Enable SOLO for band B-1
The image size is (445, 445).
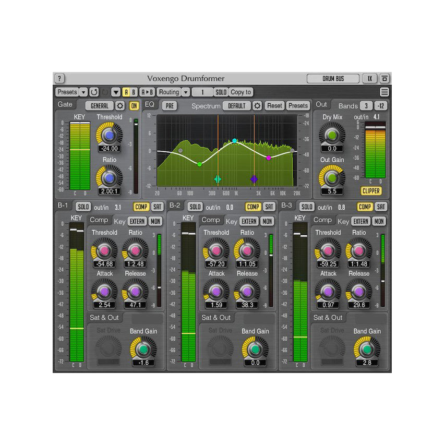83,207
